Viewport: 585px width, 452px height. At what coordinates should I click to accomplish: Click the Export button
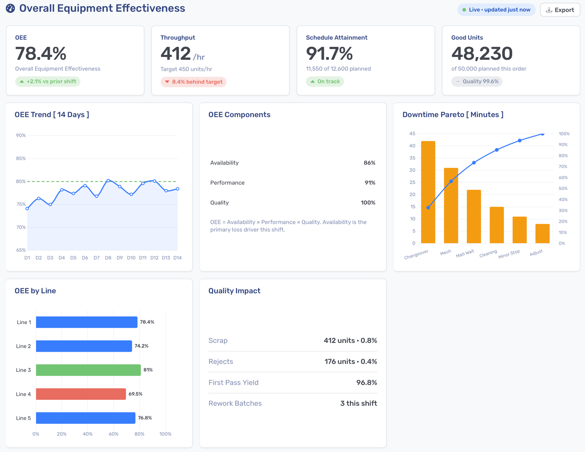coord(560,10)
